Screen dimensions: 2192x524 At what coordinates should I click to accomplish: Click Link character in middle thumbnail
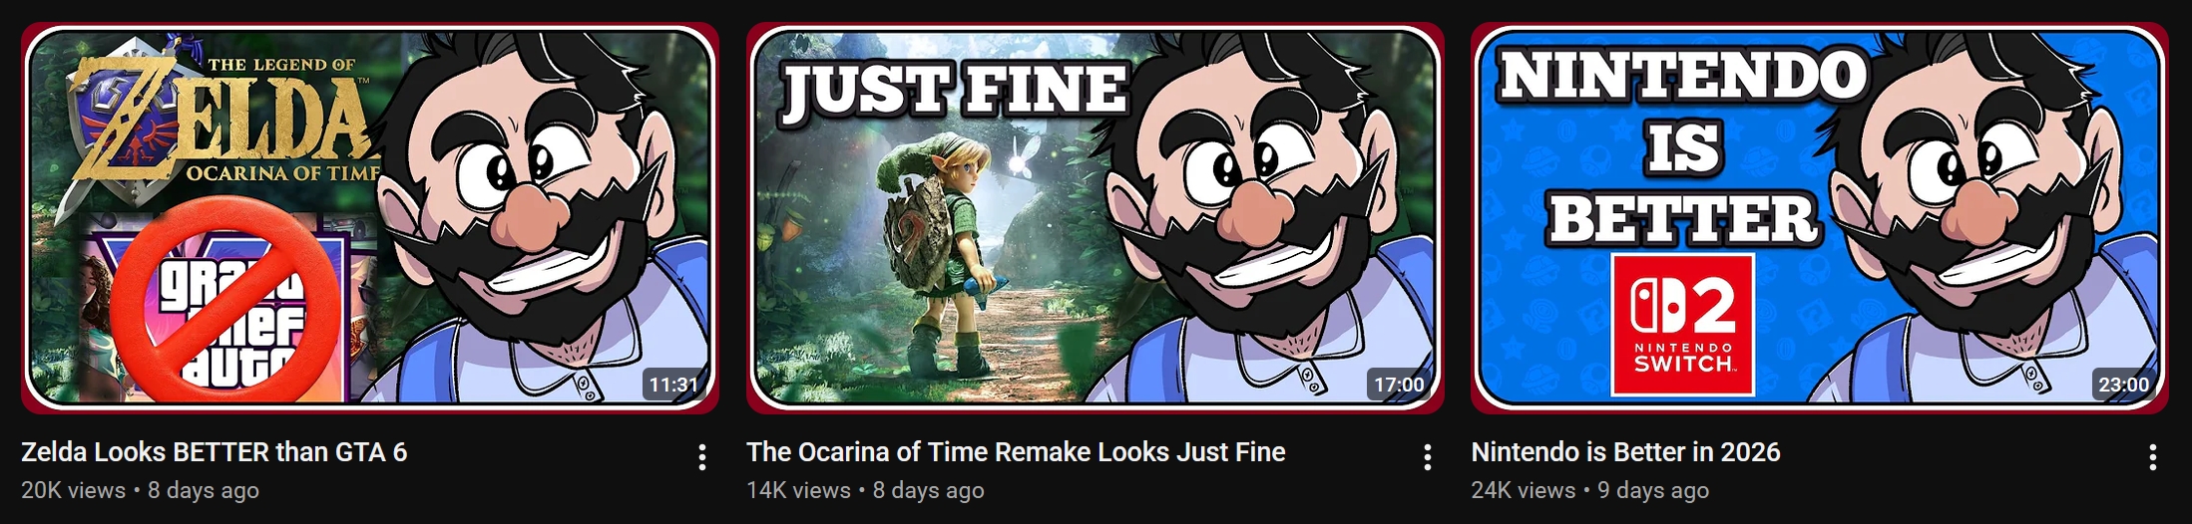click(938, 254)
